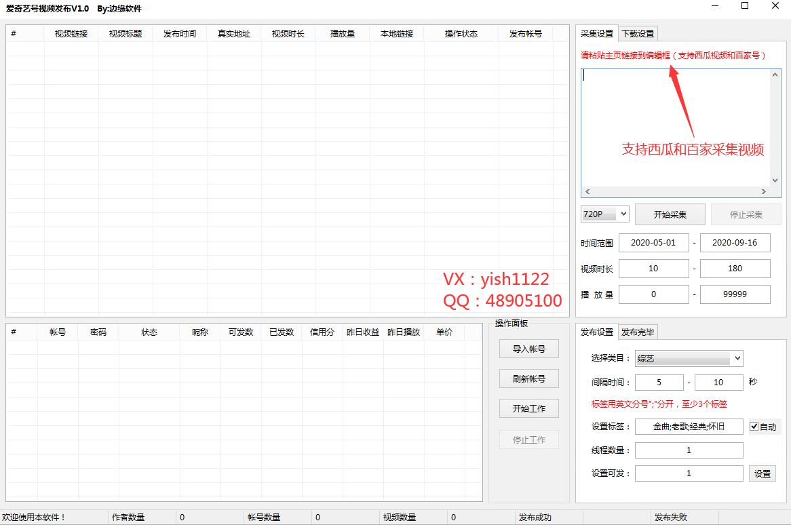
Task: Click the 发布帐号 column header
Action: tap(526, 34)
